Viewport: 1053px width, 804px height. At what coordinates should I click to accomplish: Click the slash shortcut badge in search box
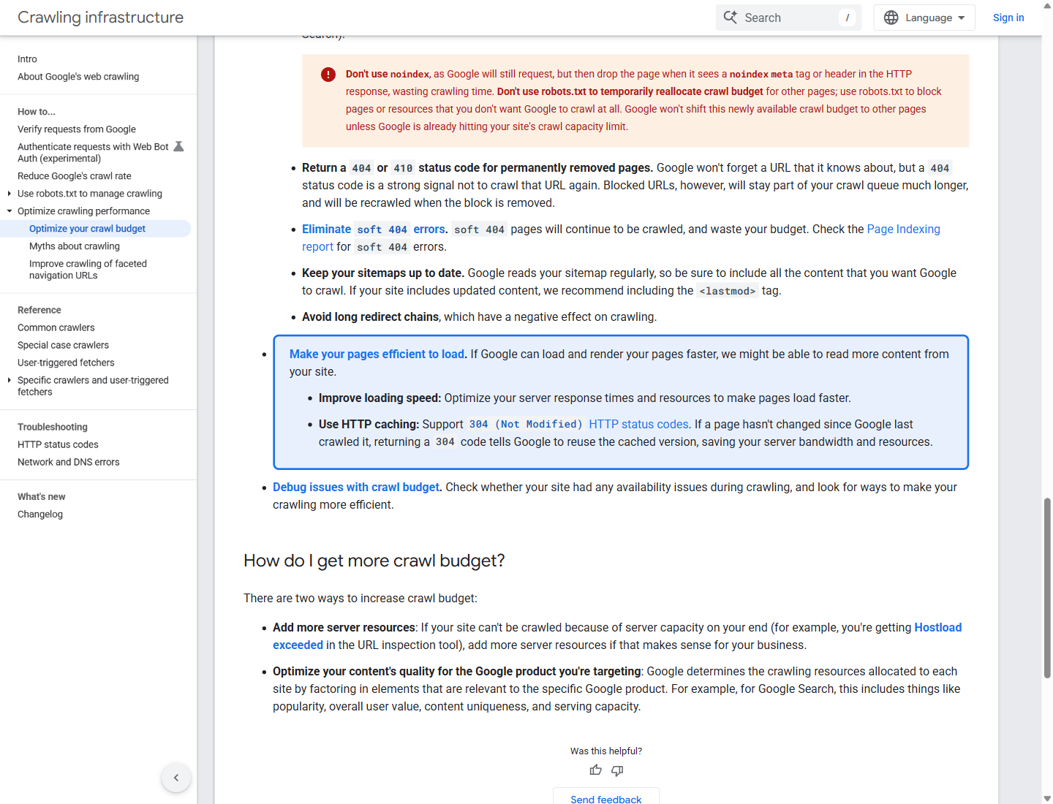point(848,18)
